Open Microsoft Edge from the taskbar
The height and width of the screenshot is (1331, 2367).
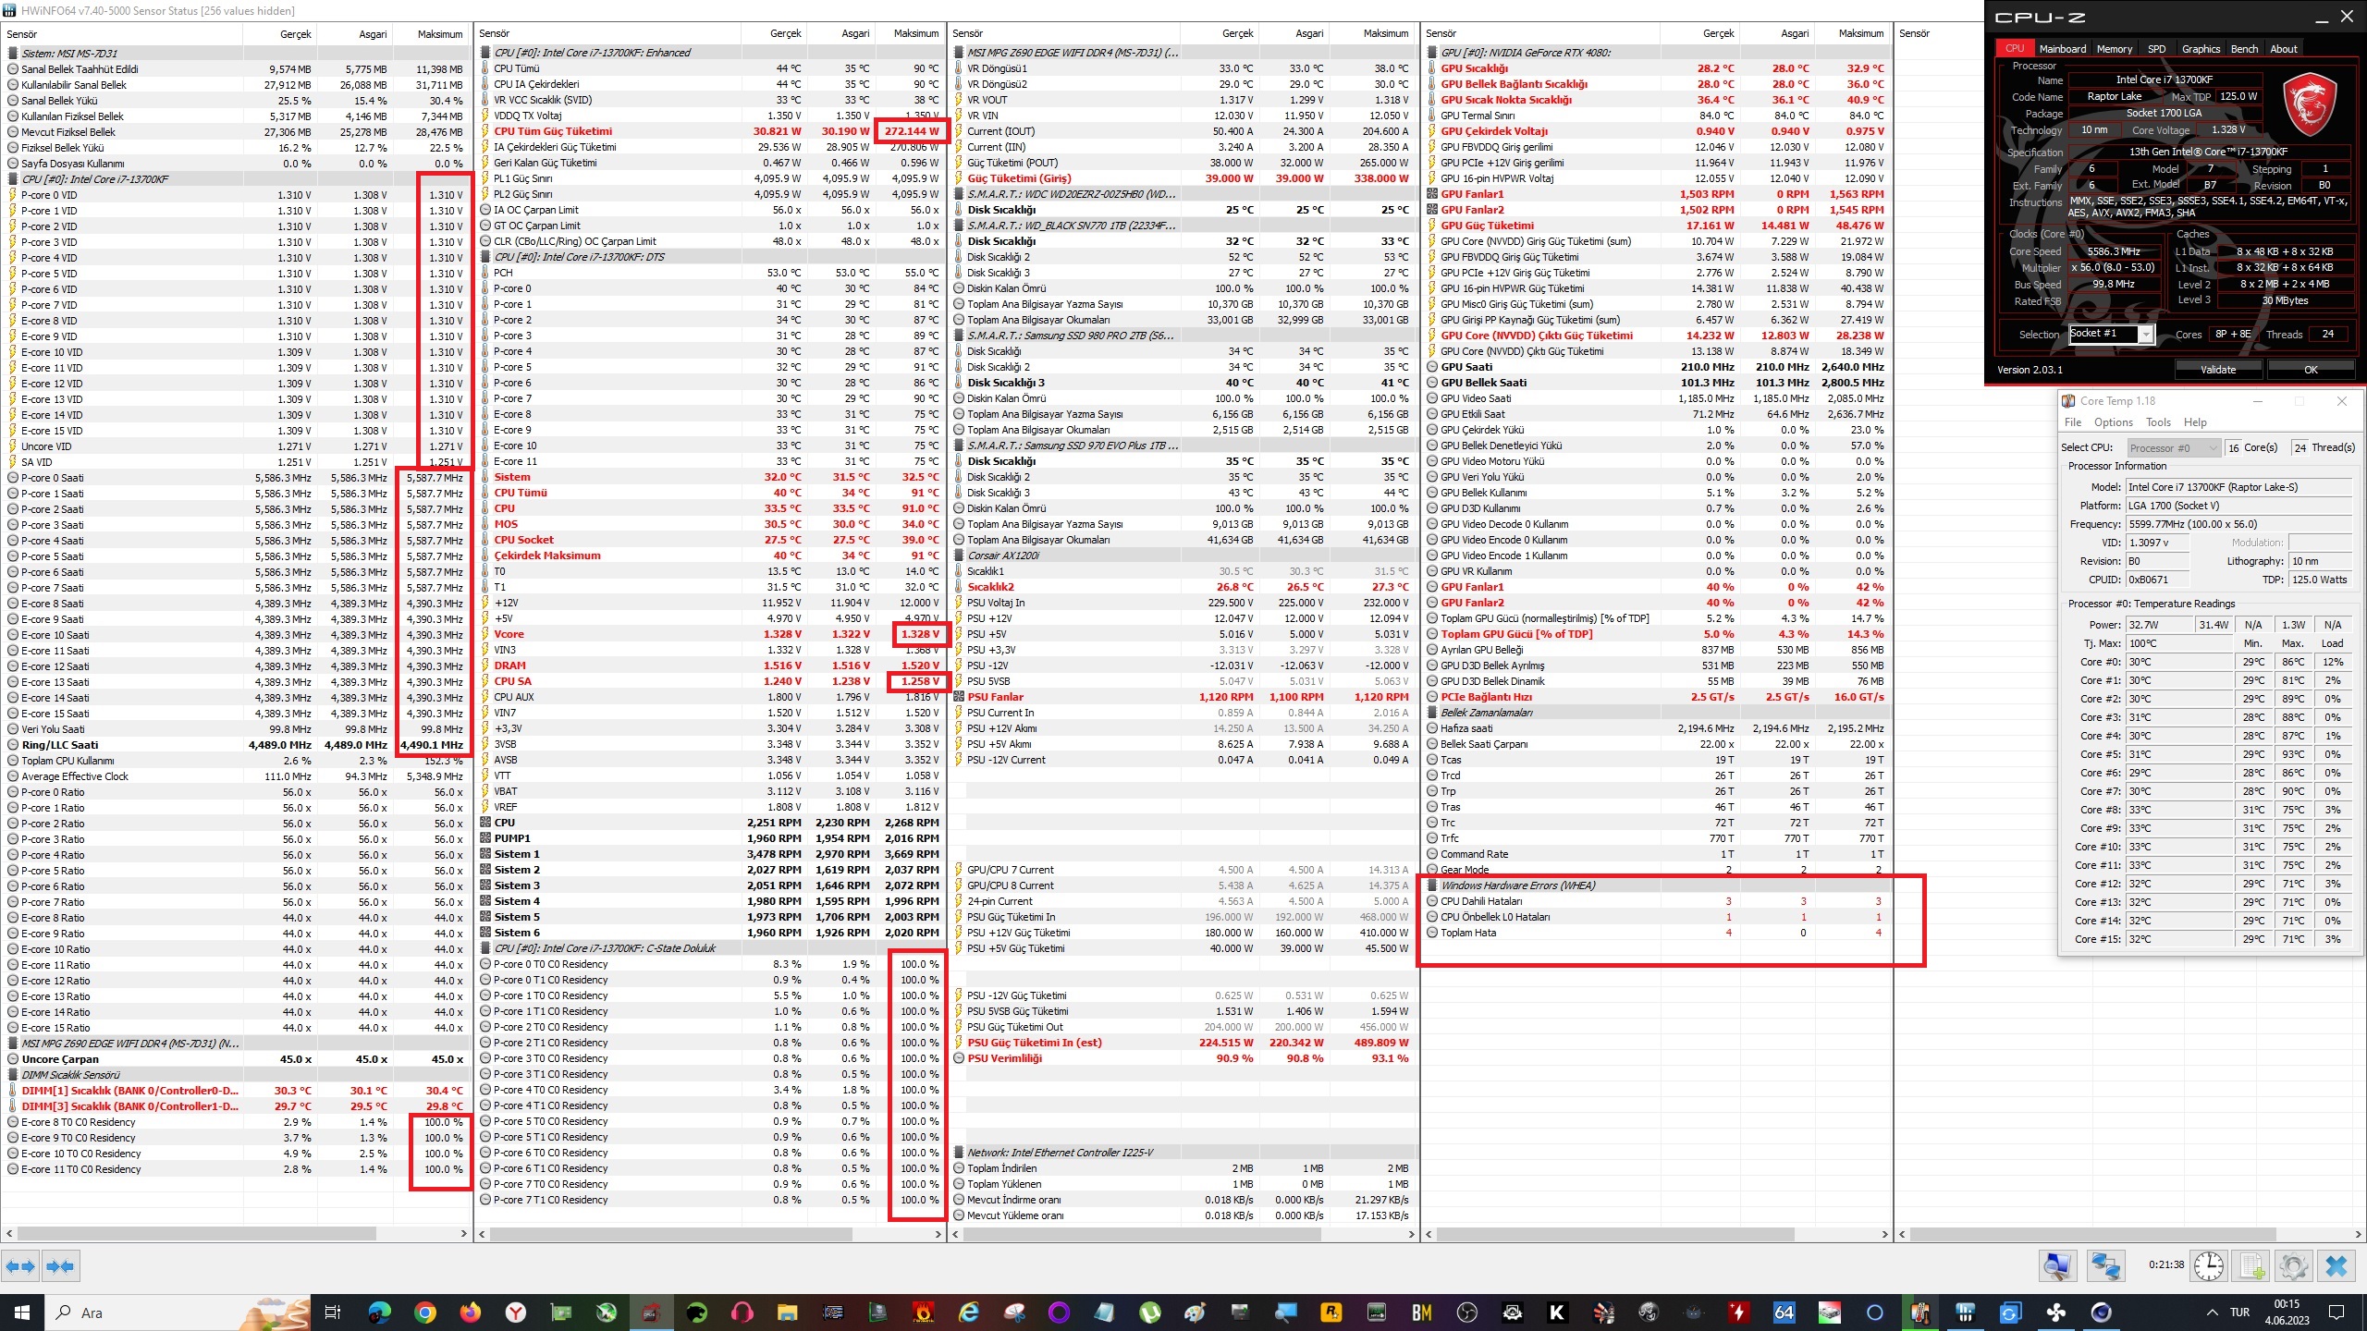click(x=379, y=1313)
